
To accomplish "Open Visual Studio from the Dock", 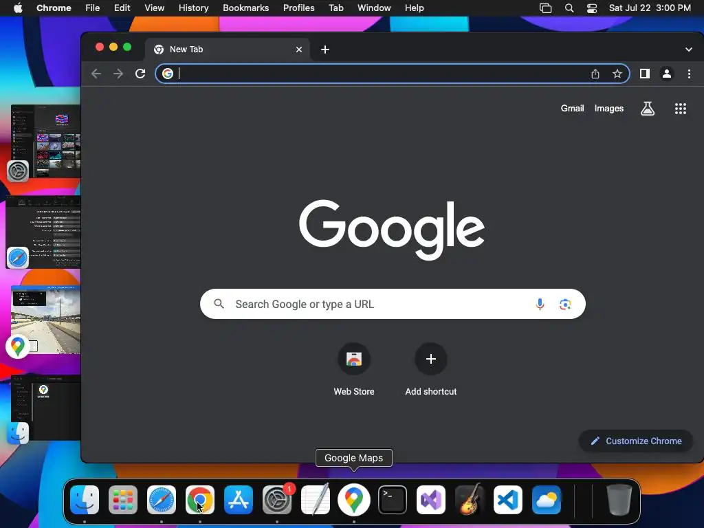I will [431, 500].
